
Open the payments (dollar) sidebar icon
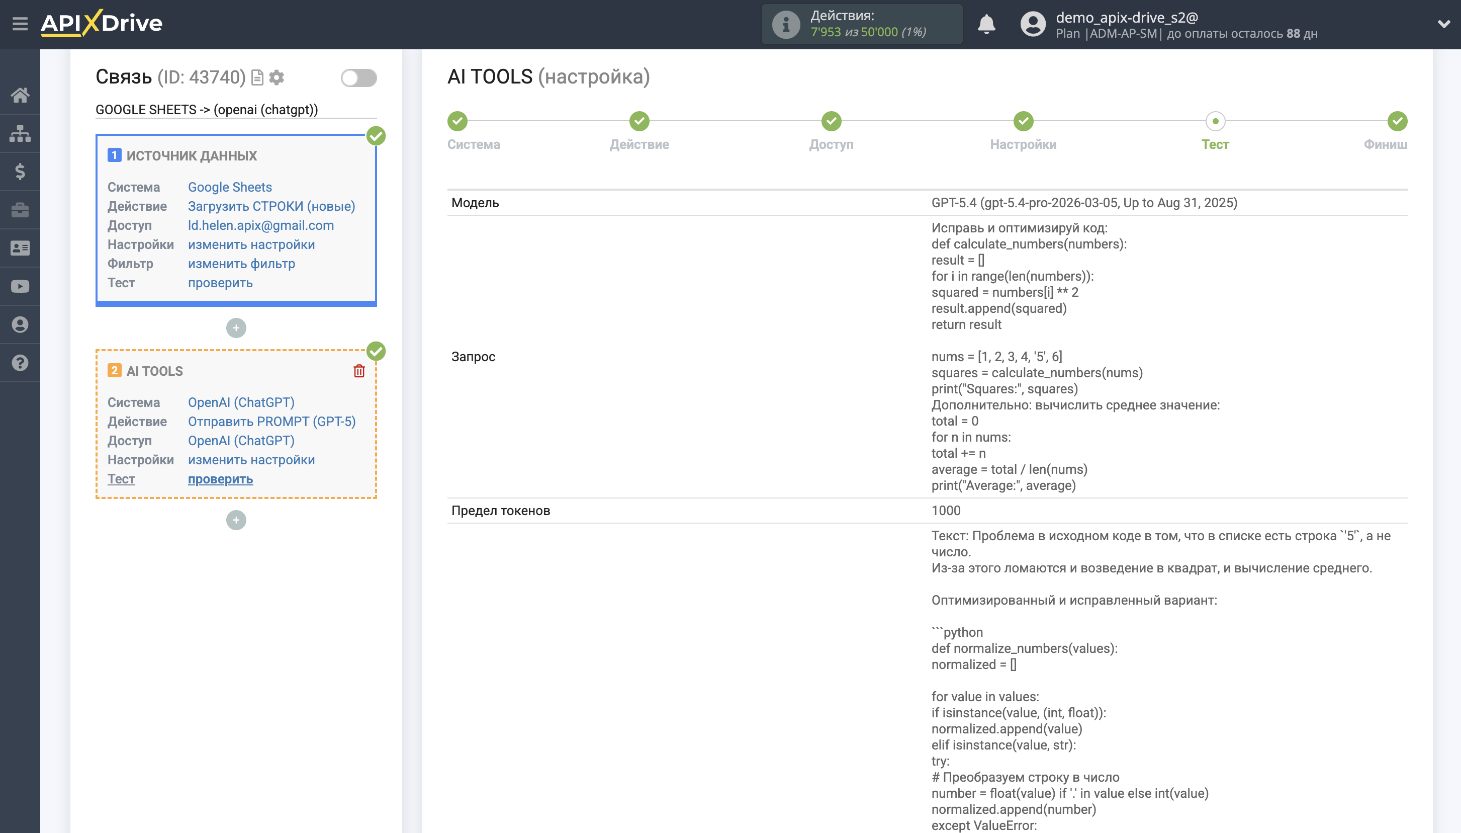[21, 171]
